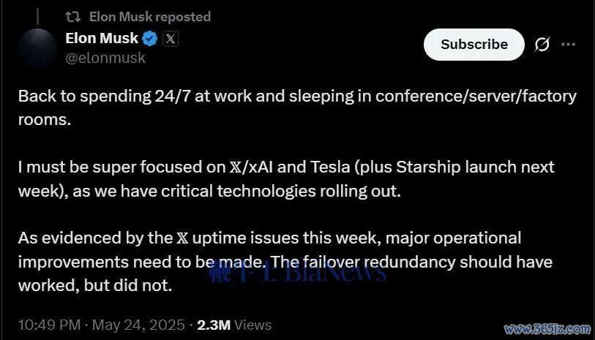Viewport: 595px width, 340px height.
Task: Open the Elon Musk display name
Action: (x=101, y=39)
